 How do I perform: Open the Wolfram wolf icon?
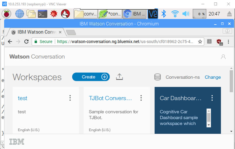[x=65, y=14]
